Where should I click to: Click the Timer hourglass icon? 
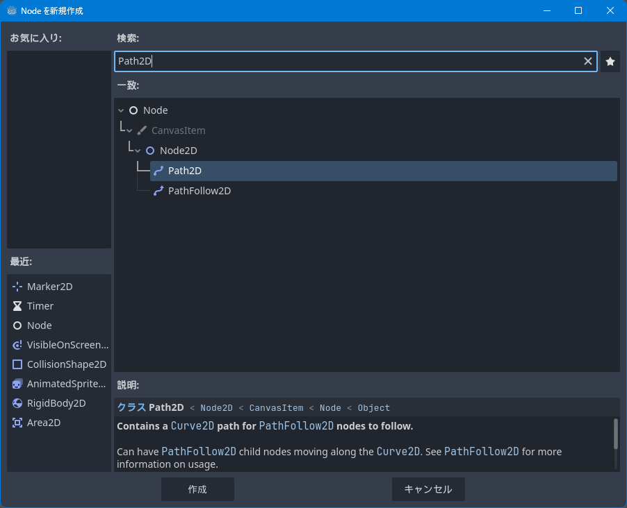17,306
